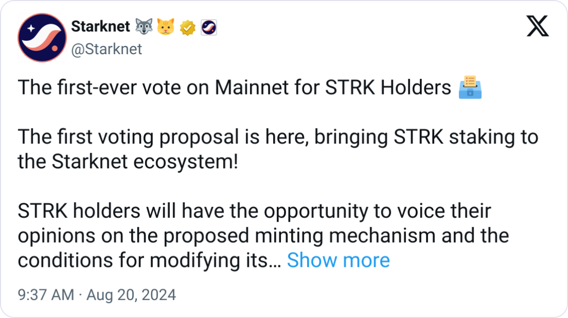
Task: Click the X logo
Action: click(x=538, y=26)
